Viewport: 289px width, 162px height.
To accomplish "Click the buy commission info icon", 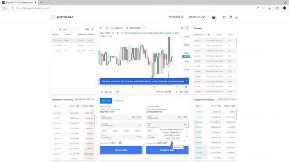I will click(120, 143).
